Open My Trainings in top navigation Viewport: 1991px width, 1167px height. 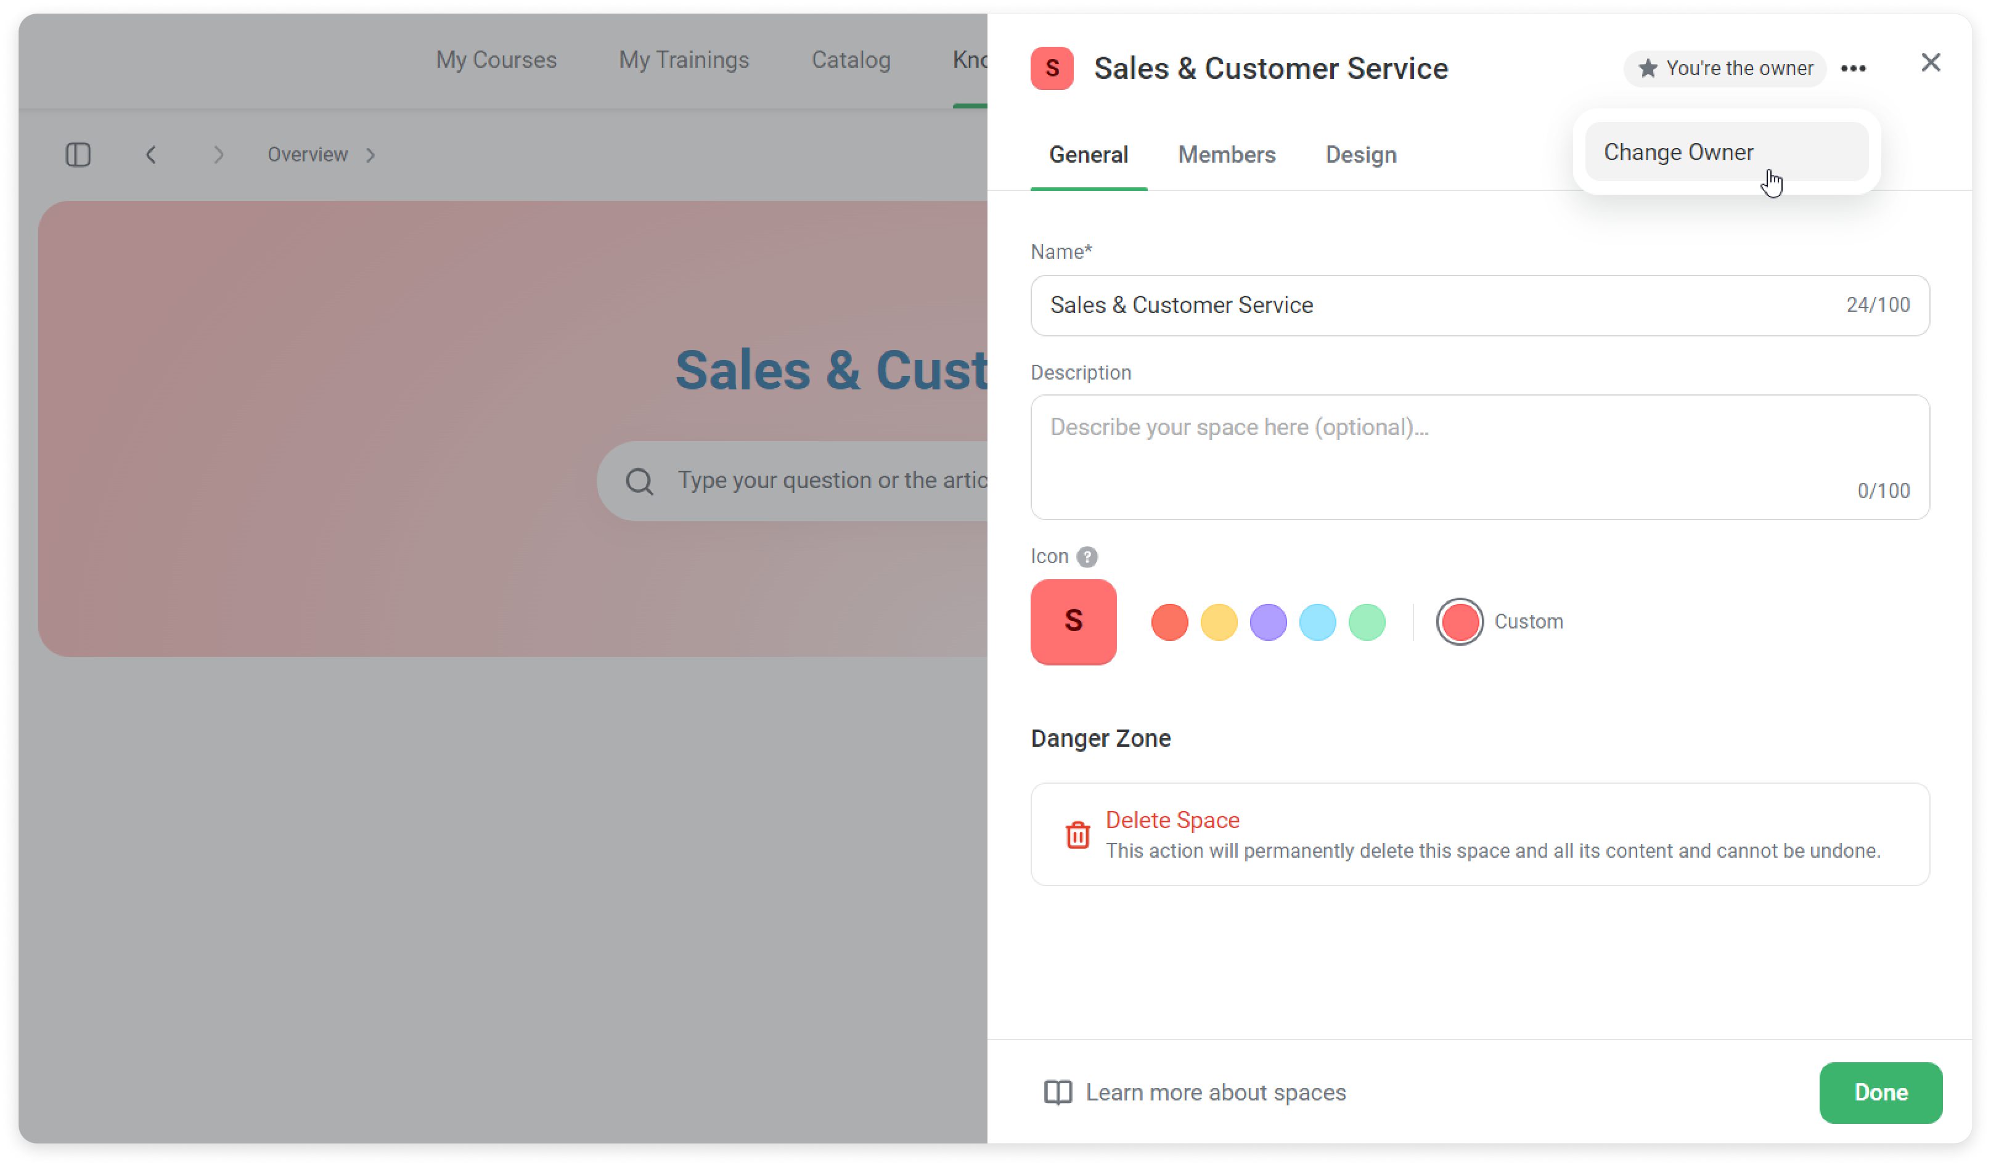coord(684,60)
